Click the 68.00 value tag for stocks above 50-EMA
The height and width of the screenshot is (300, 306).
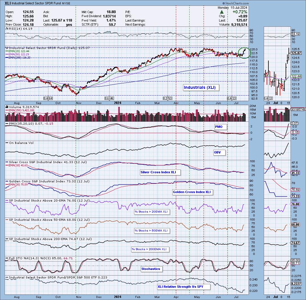pos(295,225)
